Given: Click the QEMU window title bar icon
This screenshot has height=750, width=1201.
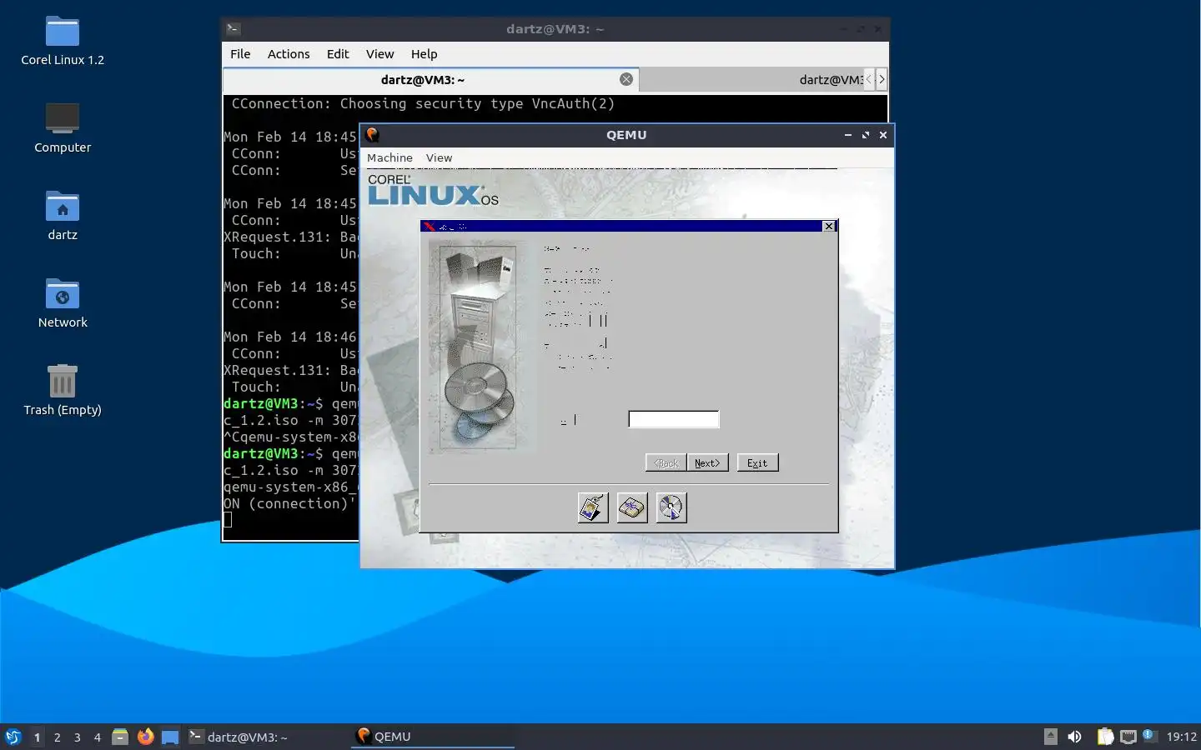Looking at the screenshot, I should [x=373, y=135].
